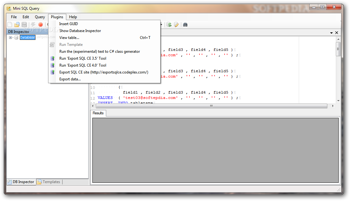Click icon beside Run 'Export SQL CE 3.5' Tool
350x201 pixels.
coord(52,58)
